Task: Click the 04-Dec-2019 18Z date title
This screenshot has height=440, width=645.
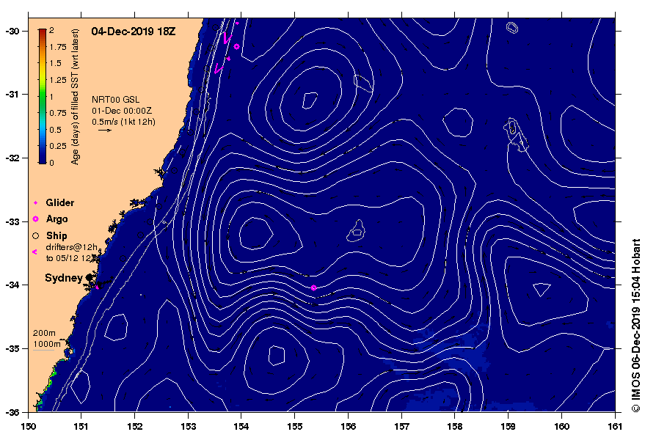Action: click(x=134, y=32)
